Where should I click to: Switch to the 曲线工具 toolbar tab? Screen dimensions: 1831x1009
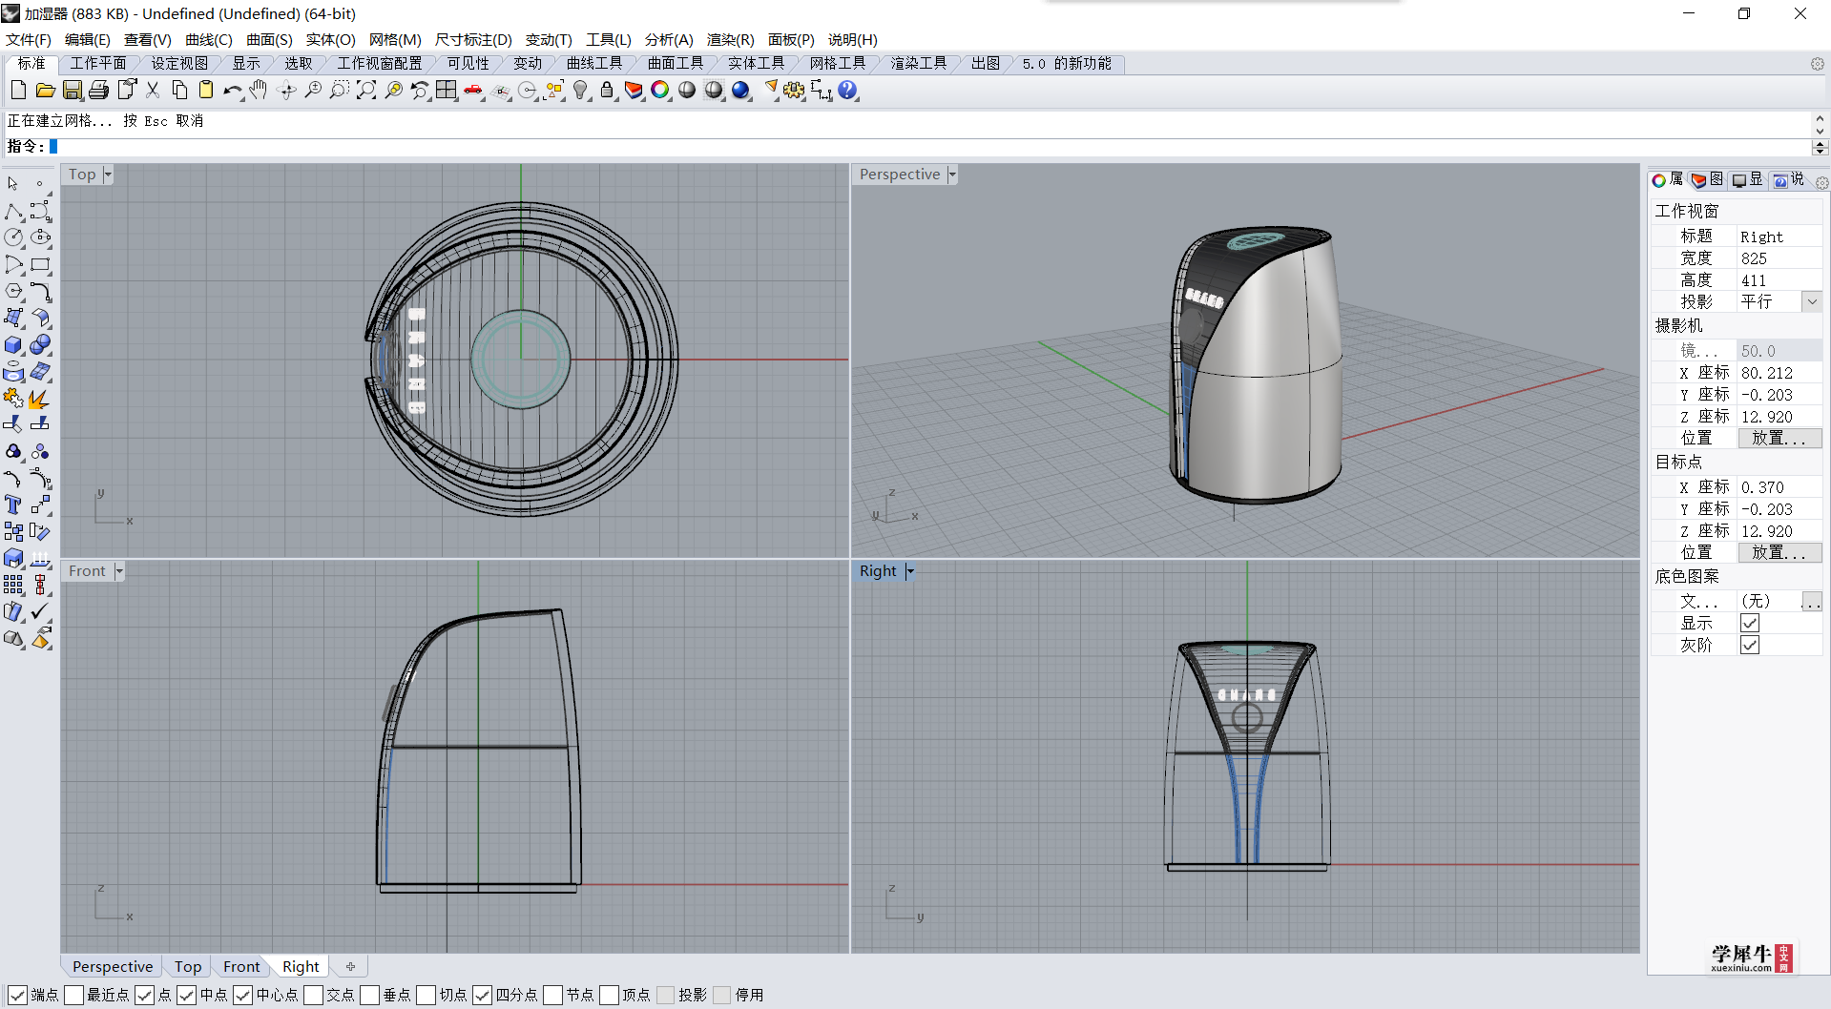click(594, 63)
